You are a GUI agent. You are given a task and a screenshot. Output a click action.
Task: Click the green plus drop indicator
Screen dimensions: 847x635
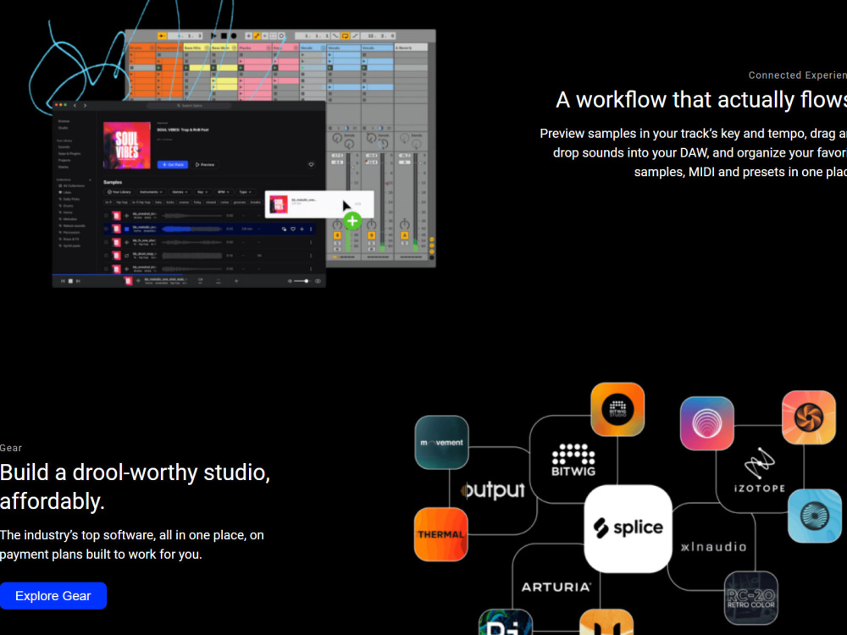click(x=352, y=220)
